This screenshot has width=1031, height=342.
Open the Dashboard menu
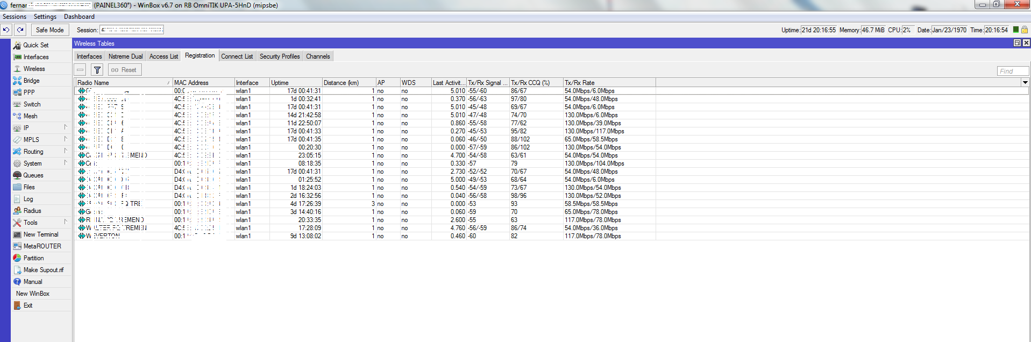pos(79,17)
